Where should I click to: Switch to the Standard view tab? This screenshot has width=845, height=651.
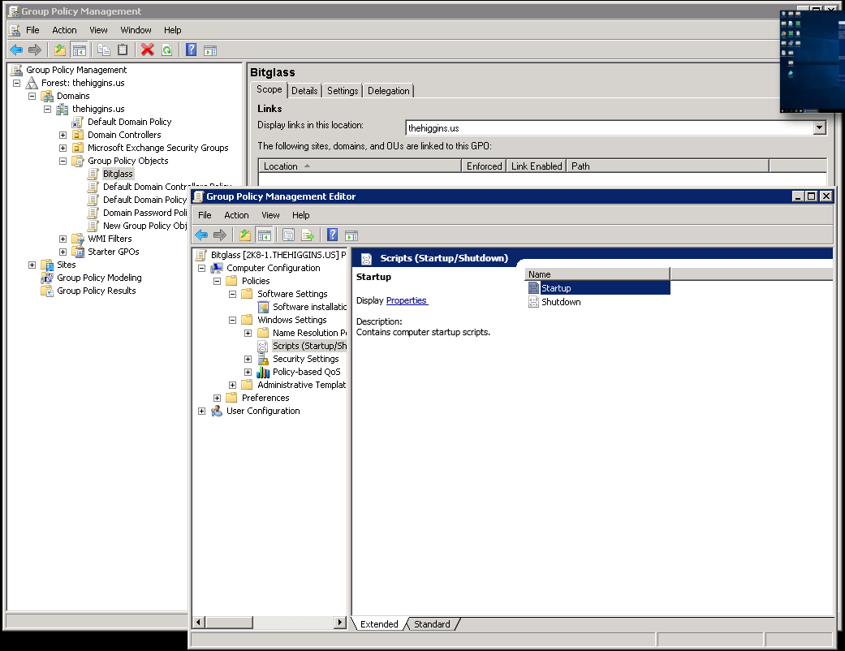click(x=432, y=623)
